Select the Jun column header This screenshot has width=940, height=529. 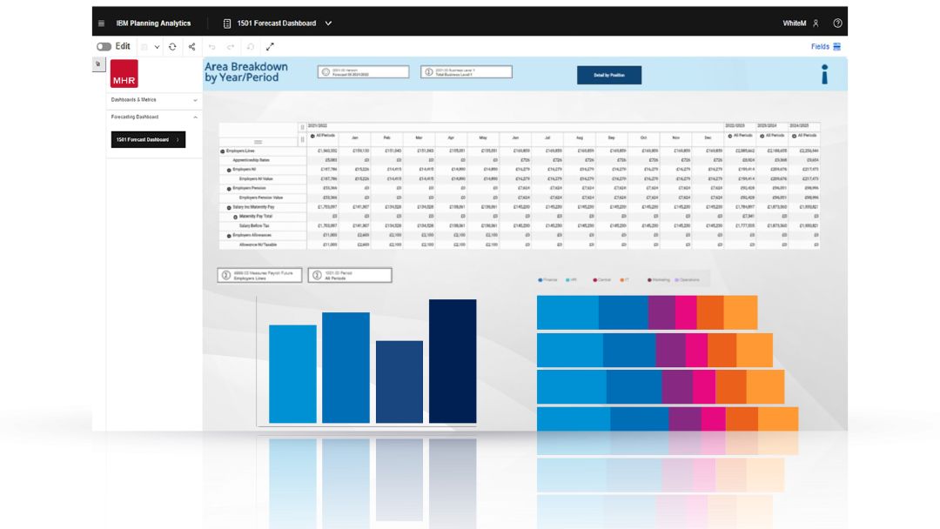515,137
